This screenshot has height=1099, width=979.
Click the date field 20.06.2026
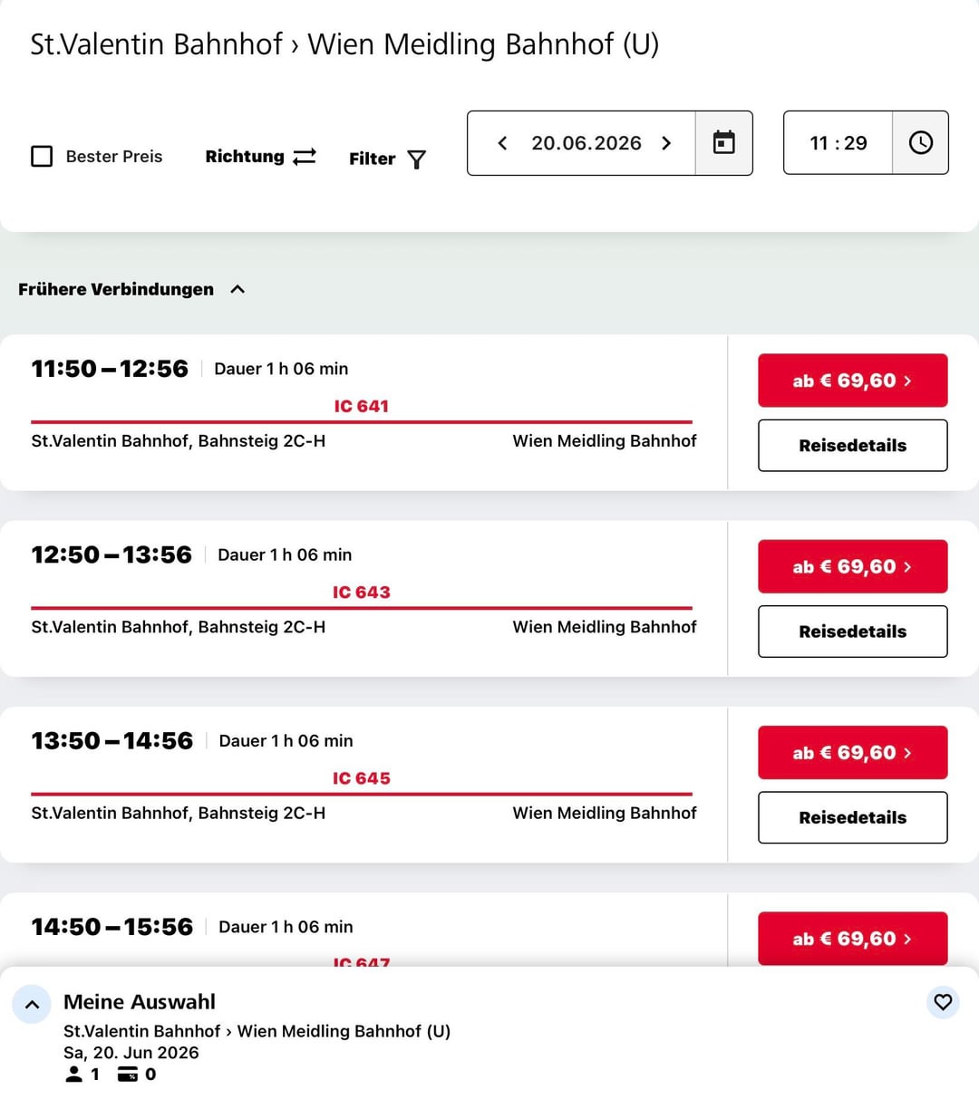[x=586, y=143]
